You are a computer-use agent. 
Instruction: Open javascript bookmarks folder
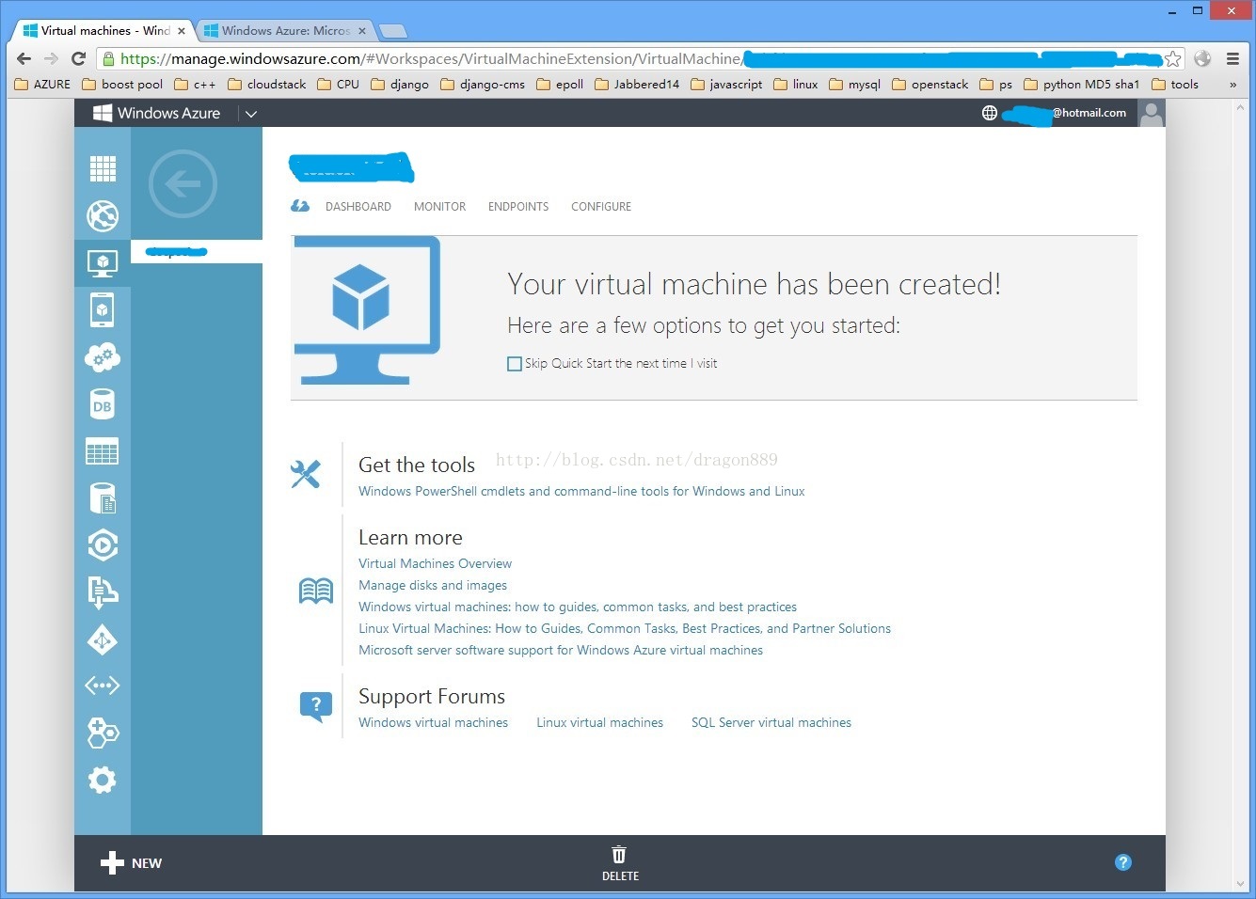coord(726,85)
